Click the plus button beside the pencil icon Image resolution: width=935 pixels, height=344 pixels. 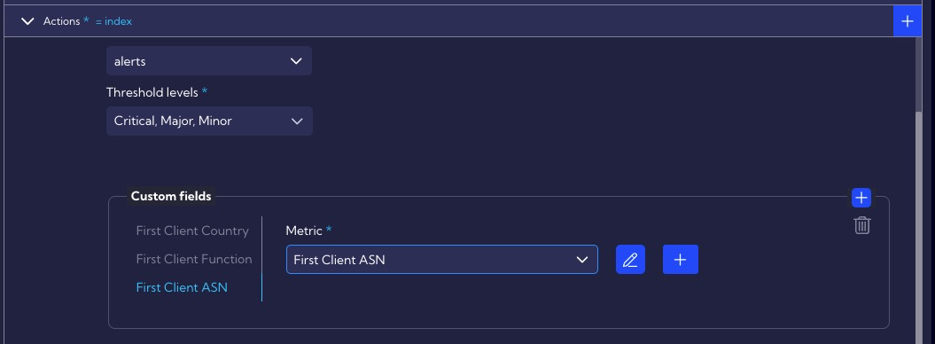pyautogui.click(x=681, y=260)
